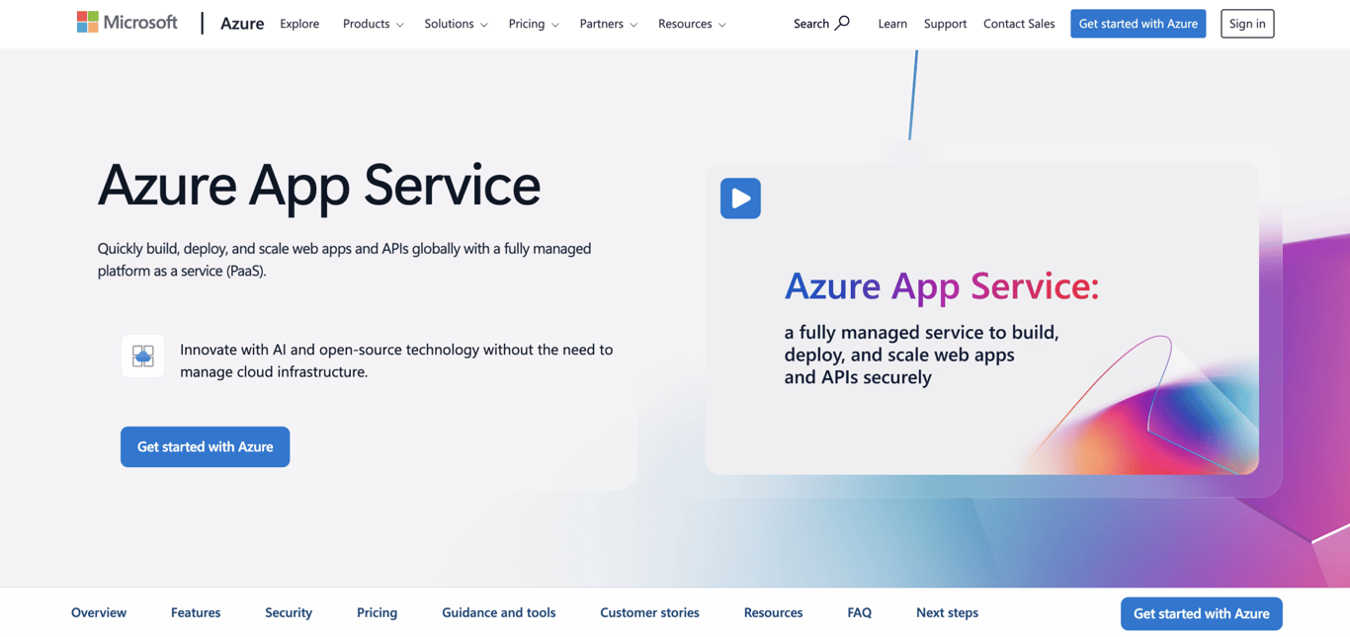This screenshot has width=1350, height=637.
Task: Jump to Guidance and tools section
Action: [498, 612]
